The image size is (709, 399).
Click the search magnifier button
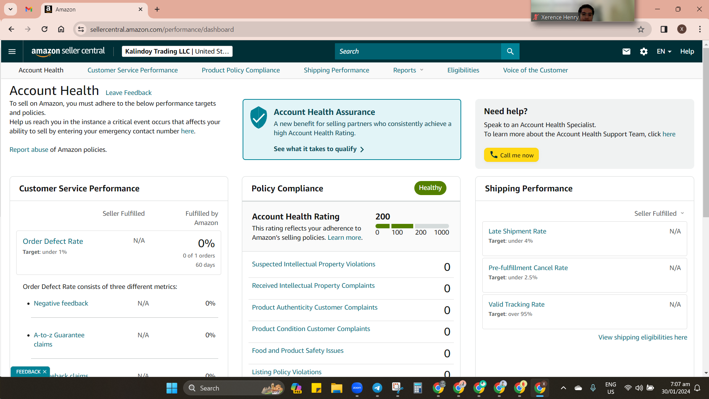[x=510, y=51]
